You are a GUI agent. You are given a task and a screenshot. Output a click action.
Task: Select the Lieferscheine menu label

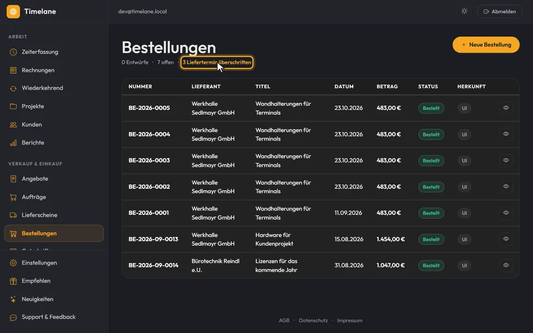coord(39,215)
